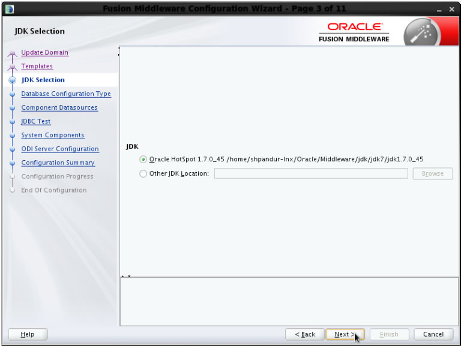Click the Configuration Progress step bullet

click(12, 176)
